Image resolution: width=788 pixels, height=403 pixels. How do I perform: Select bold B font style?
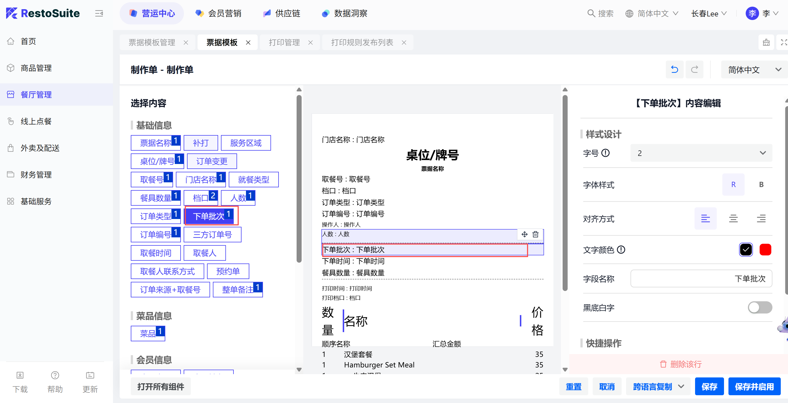pyautogui.click(x=761, y=185)
